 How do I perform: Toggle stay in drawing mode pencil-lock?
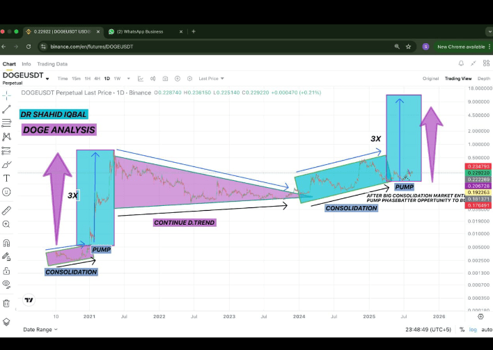pyautogui.click(x=6, y=257)
